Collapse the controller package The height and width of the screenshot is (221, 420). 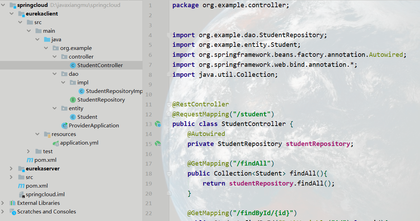55,57
